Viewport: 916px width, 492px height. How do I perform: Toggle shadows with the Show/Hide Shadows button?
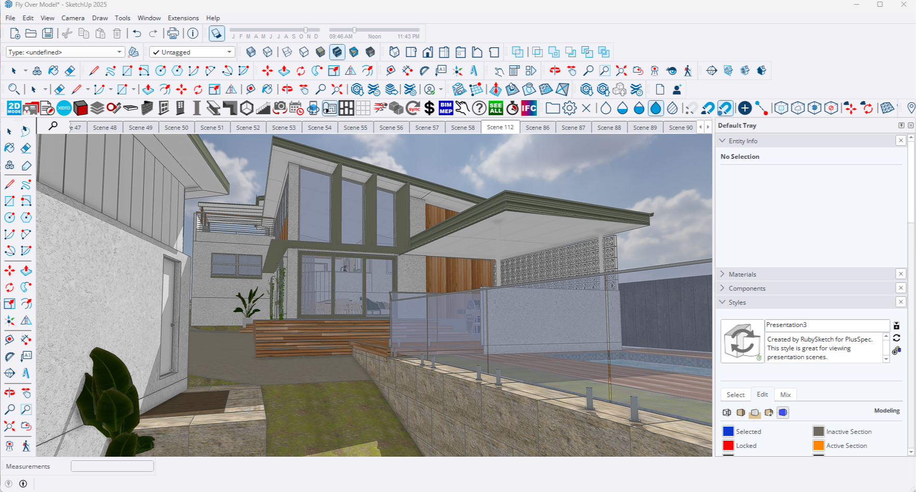(x=216, y=34)
